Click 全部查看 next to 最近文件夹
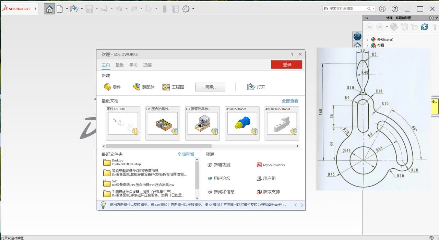This screenshot has width=439, height=240. pyautogui.click(x=186, y=154)
